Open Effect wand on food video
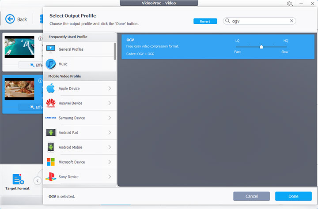Image resolution: width=318 pixels, height=209 pixels. (x=32, y=107)
